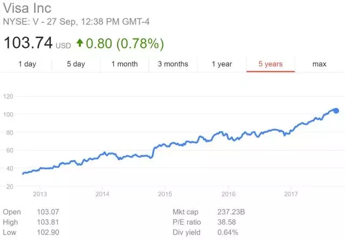Click the Visa Inc title
This screenshot has height=240, width=345.
pyautogui.click(x=27, y=8)
